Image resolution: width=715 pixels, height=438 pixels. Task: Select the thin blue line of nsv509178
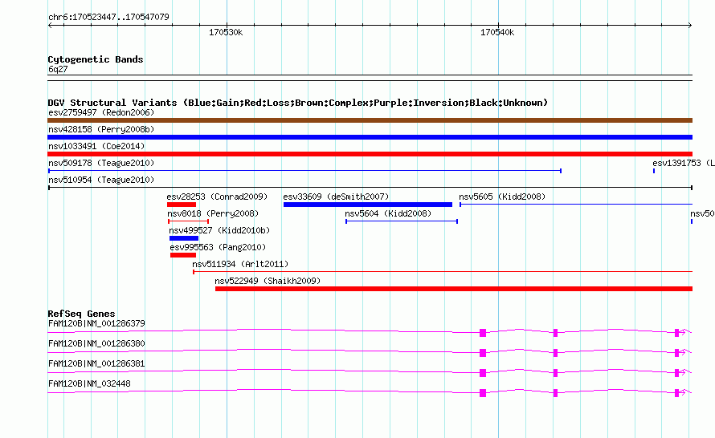[304, 171]
